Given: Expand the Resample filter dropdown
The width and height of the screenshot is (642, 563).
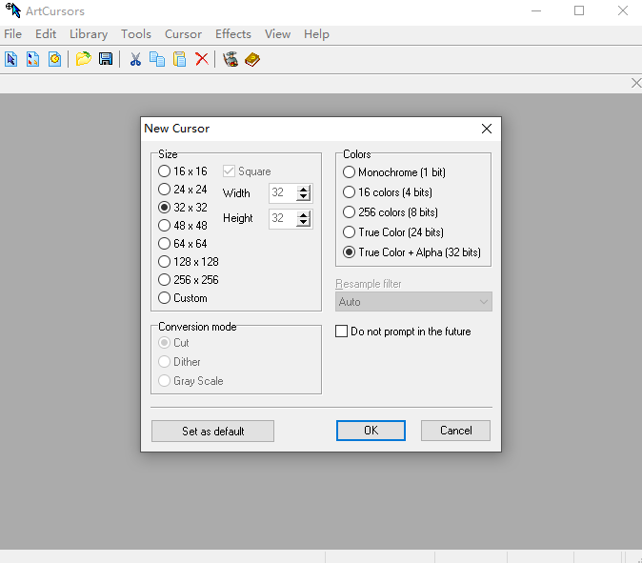Looking at the screenshot, I should (413, 302).
